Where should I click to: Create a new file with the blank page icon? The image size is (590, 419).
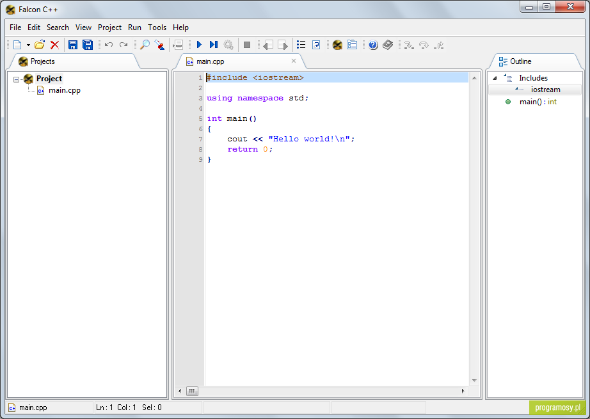(17, 45)
